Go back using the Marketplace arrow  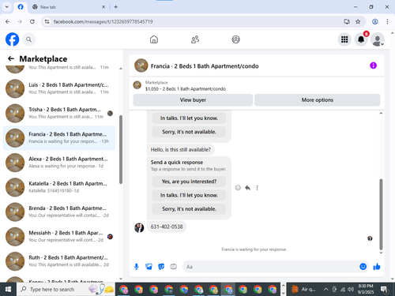click(11, 58)
